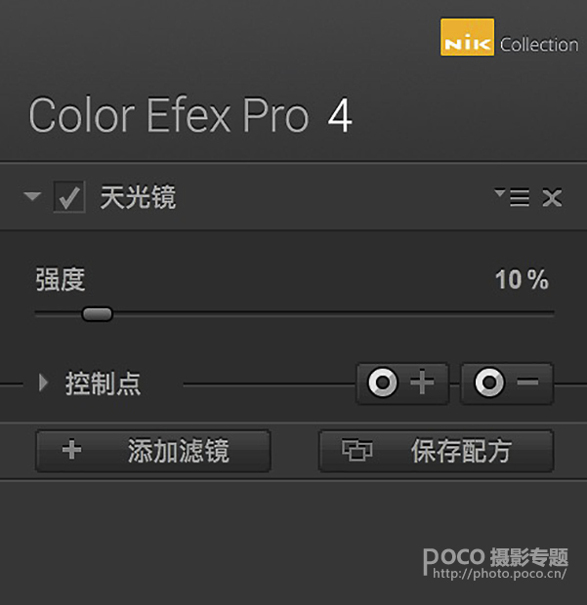The height and width of the screenshot is (605, 587).
Task: Click the 强度 slider track's far right end
Action: point(551,314)
